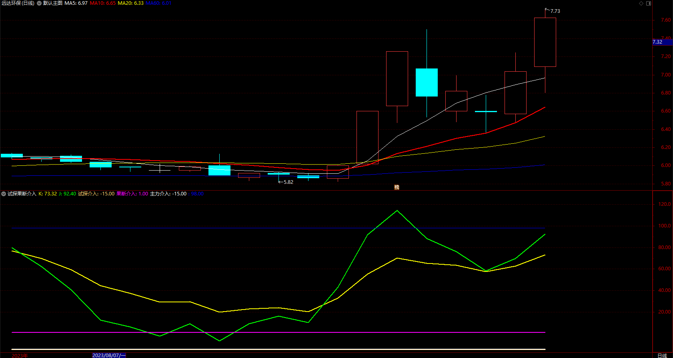
Task: Toggle the side panel layout icon
Action: 649,3
